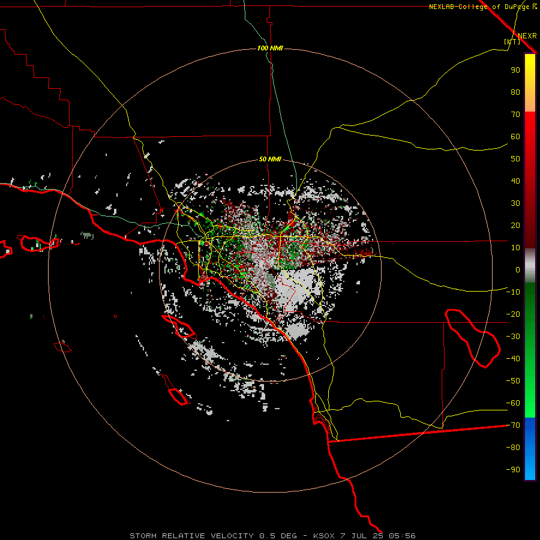Click the NEXR label in the top corner
This screenshot has width=540, height=540.
(x=527, y=36)
